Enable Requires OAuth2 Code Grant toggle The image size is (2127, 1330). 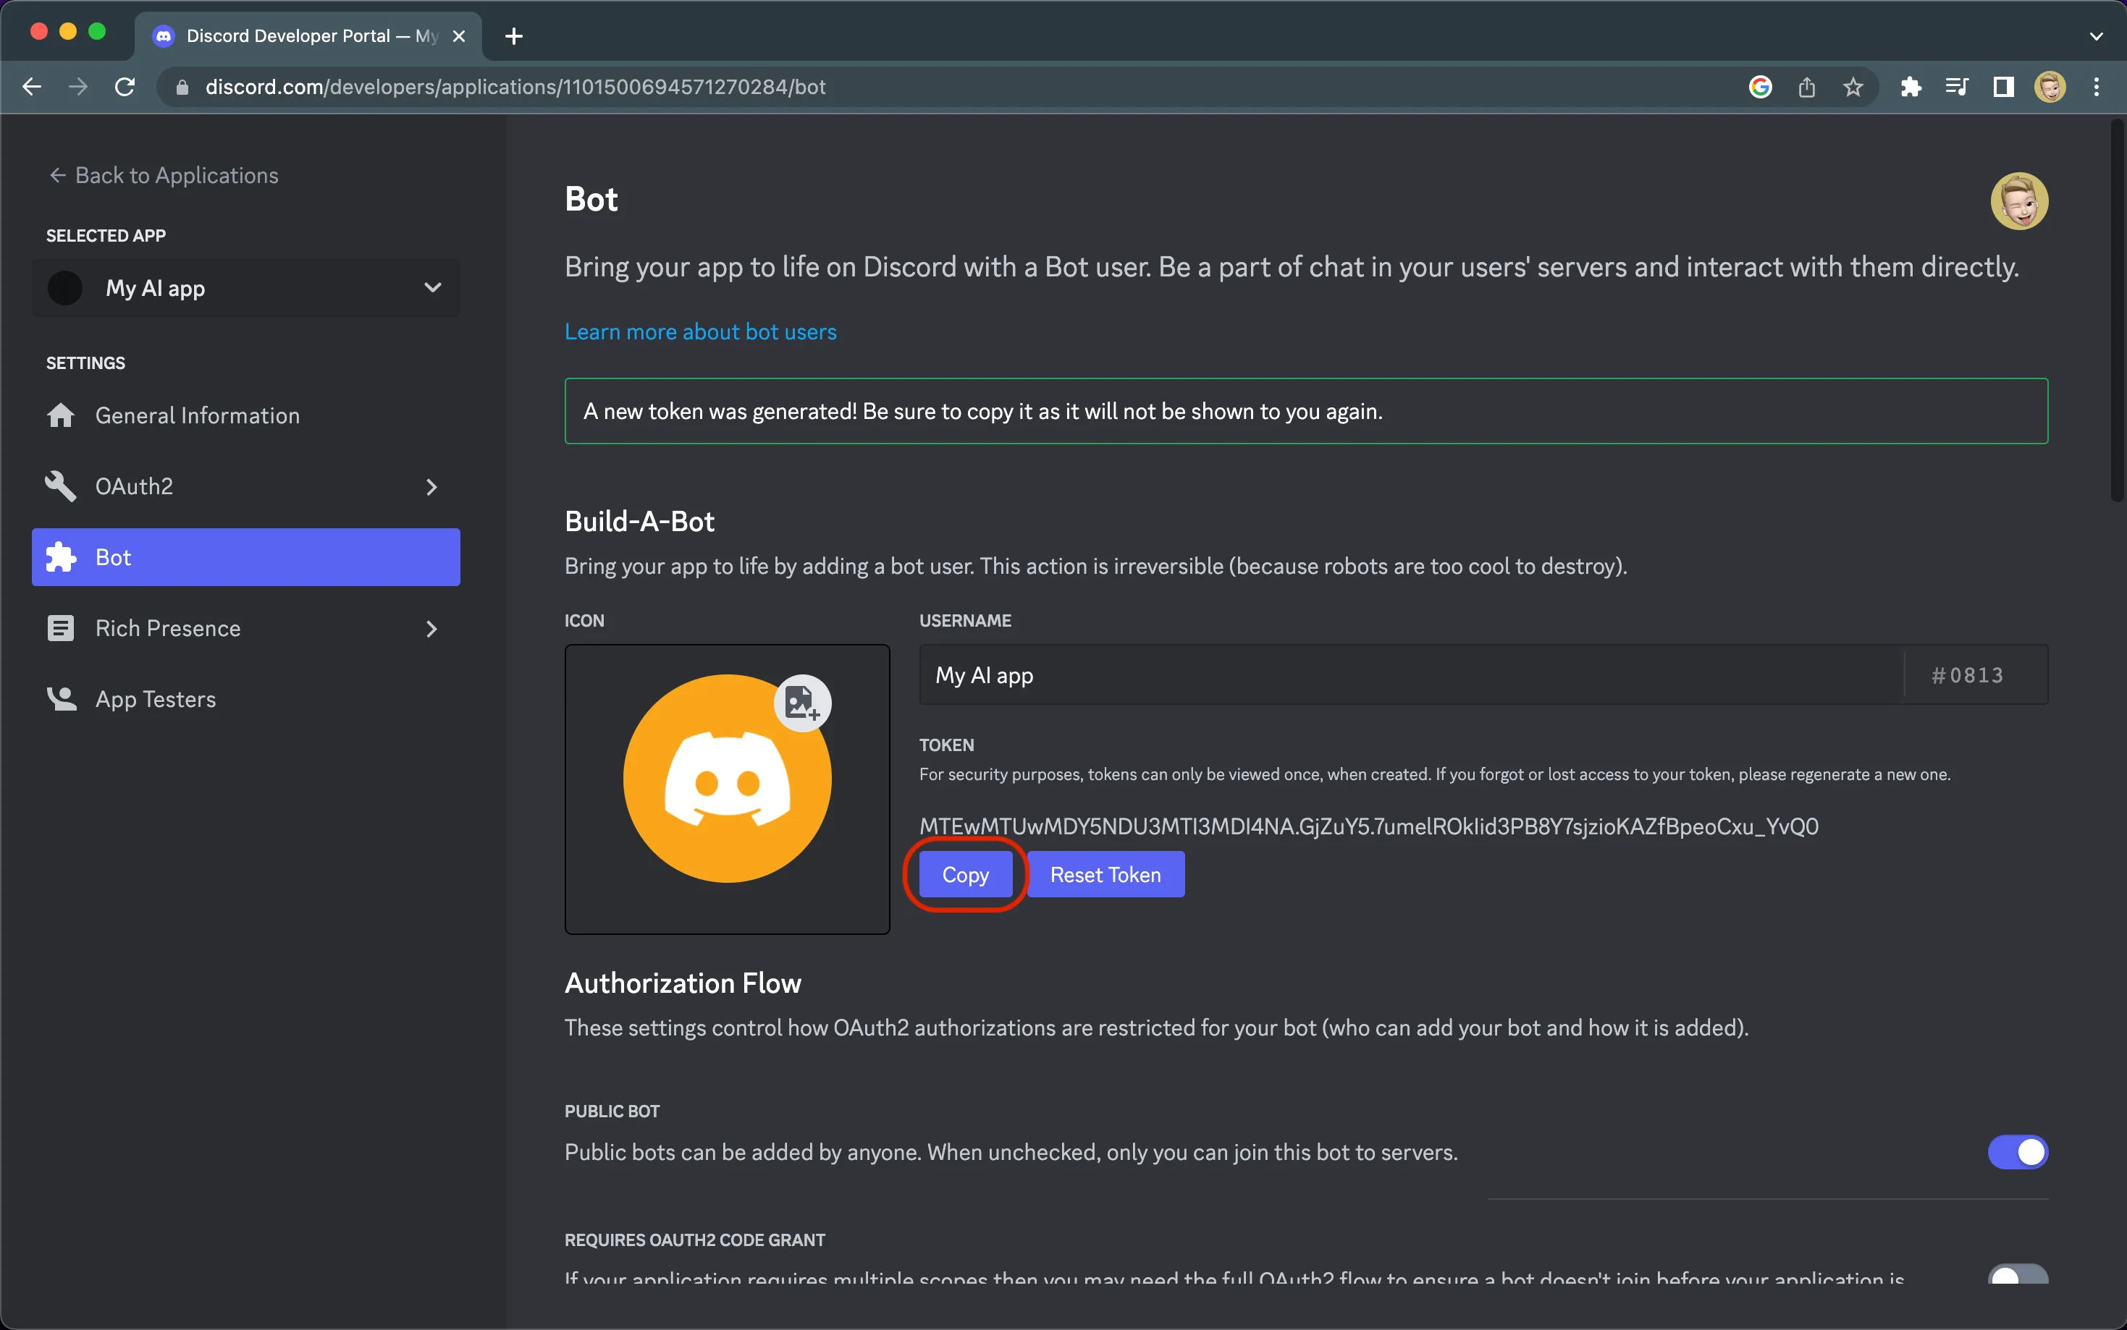point(2017,1274)
